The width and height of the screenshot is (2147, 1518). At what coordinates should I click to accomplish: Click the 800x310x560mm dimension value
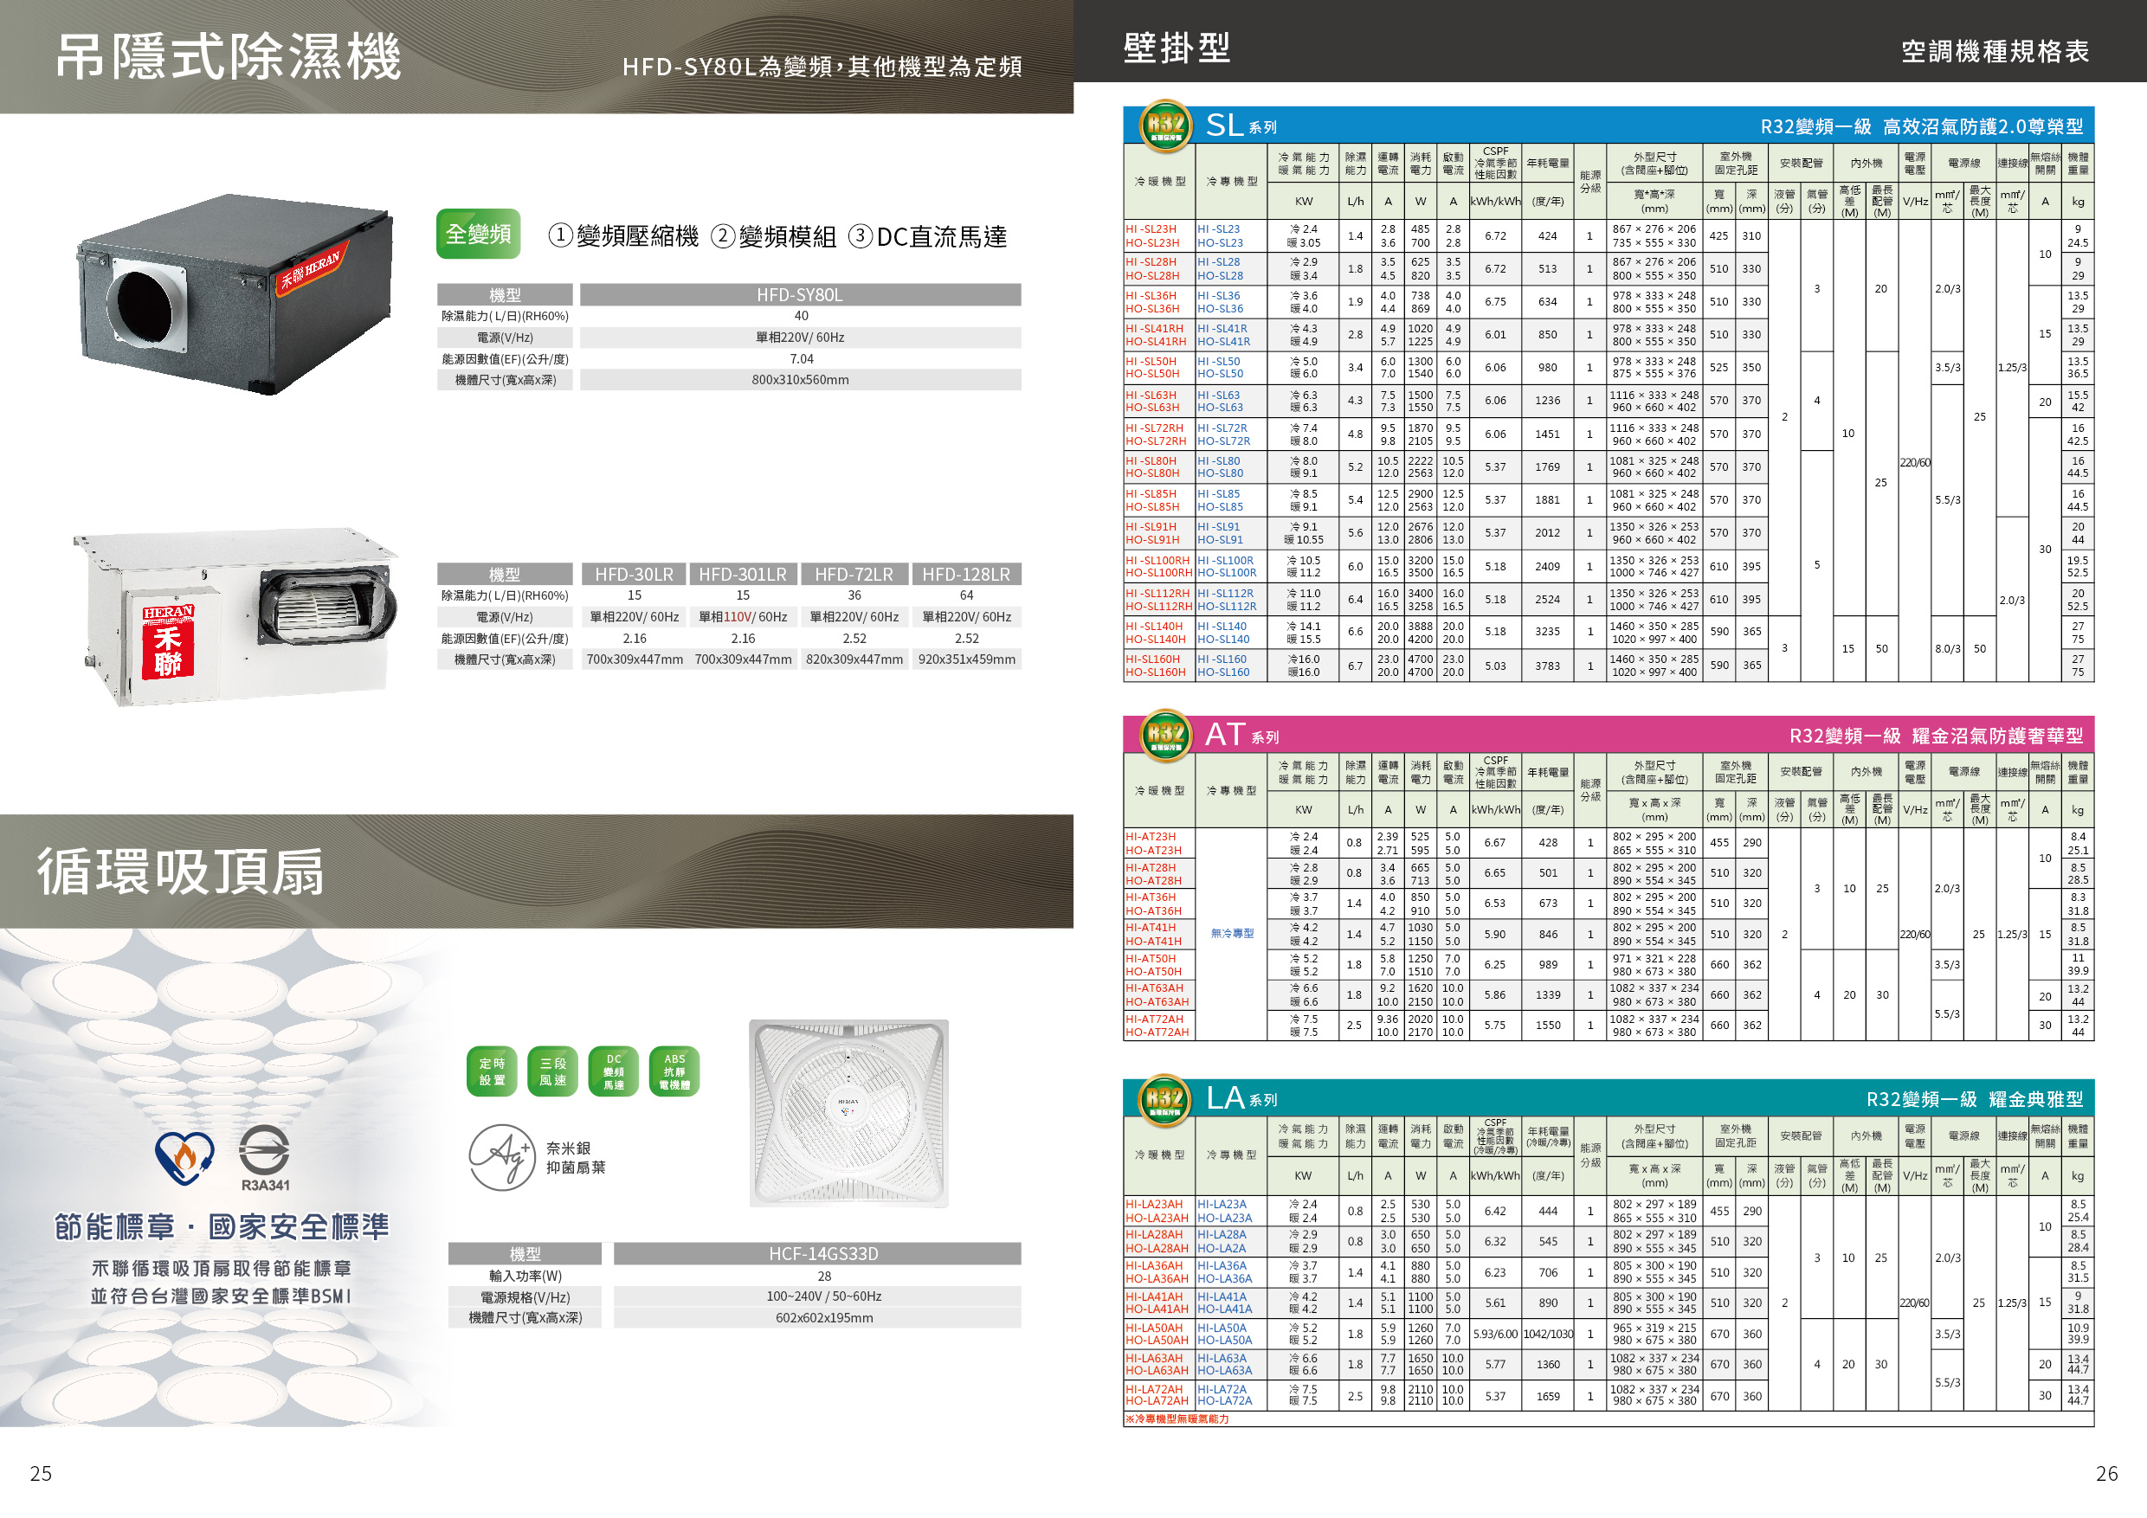pyautogui.click(x=801, y=379)
